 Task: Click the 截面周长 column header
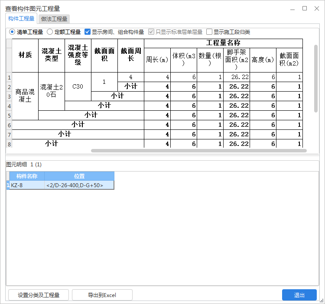pyautogui.click(x=131, y=55)
